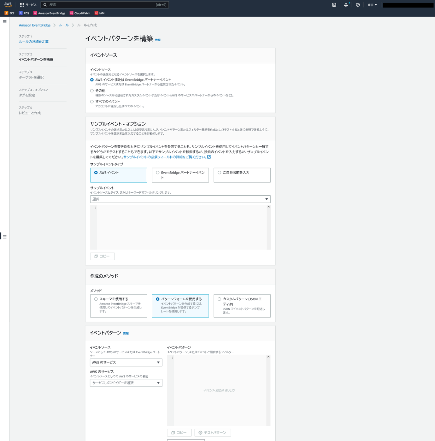Select カスタムパターン (JSON エディタ) method
The width and height of the screenshot is (435, 441).
pyautogui.click(x=242, y=306)
